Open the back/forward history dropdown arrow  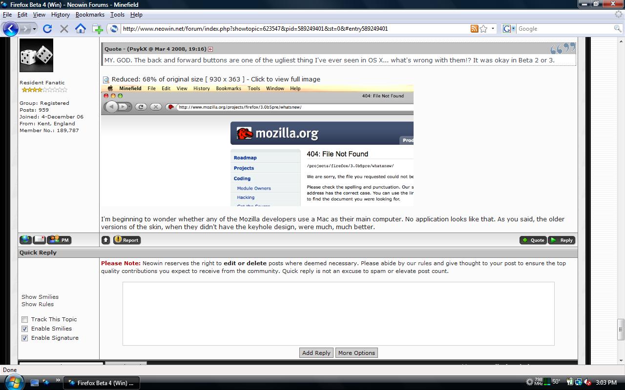point(34,29)
